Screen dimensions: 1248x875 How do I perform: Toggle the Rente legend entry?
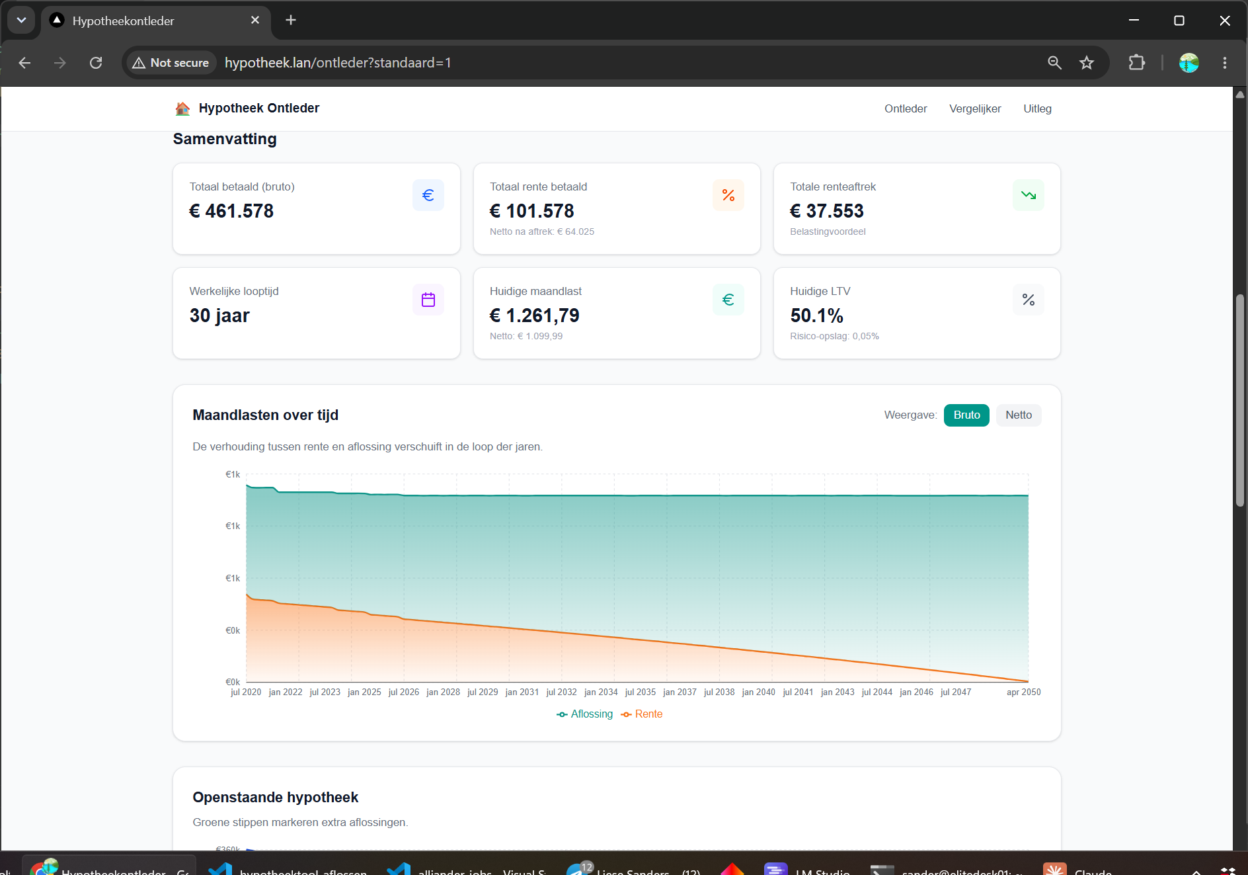point(642,714)
